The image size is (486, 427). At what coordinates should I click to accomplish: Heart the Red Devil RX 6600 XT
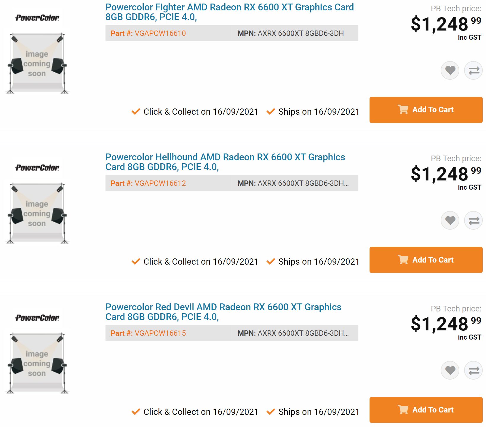pos(450,370)
